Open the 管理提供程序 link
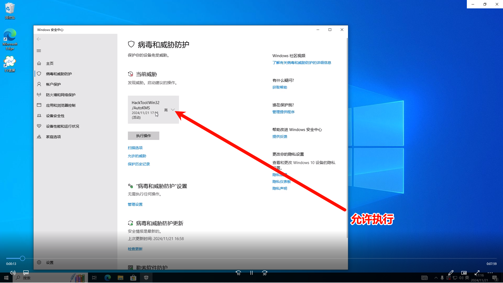 (x=283, y=112)
